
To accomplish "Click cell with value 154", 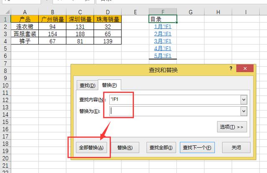I will point(53,34).
